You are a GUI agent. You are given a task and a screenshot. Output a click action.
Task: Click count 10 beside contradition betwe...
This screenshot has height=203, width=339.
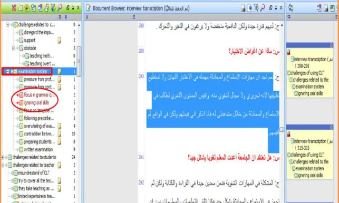(73, 134)
